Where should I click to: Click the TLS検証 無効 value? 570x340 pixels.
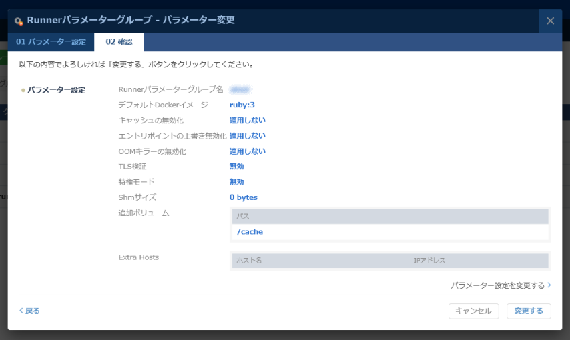pos(237,167)
